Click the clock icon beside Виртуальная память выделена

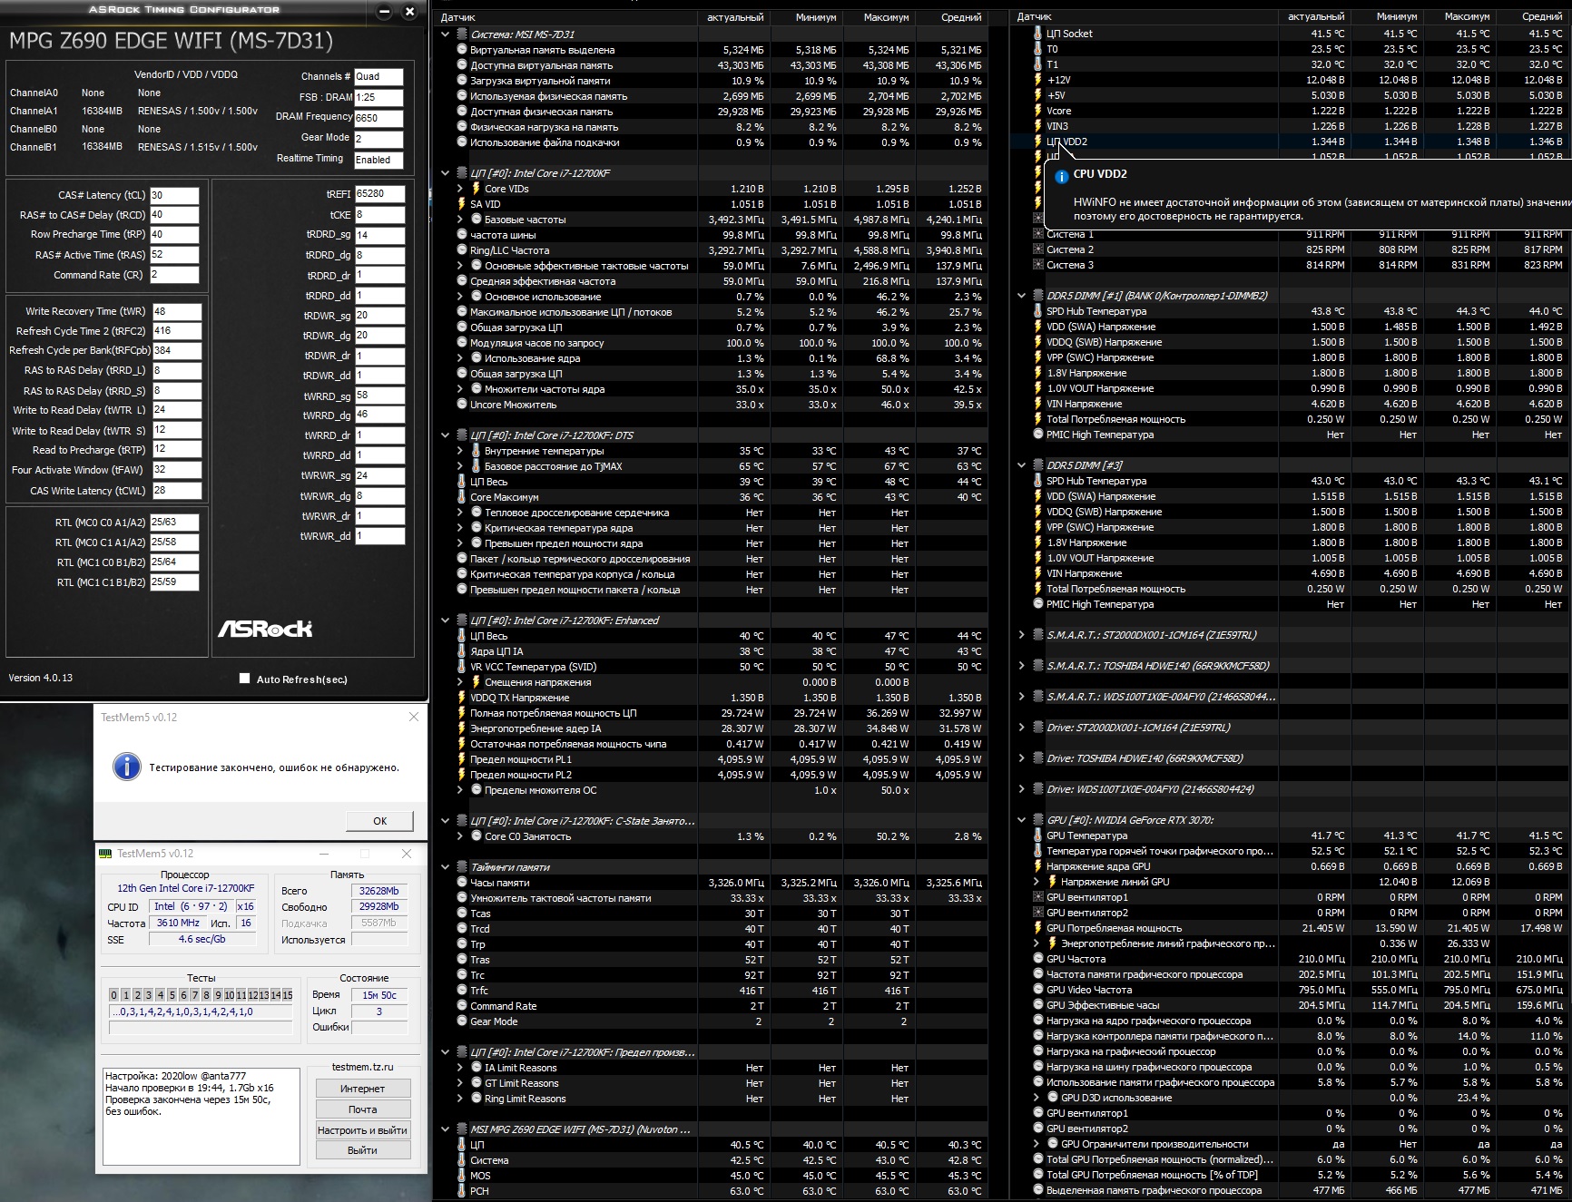point(461,50)
